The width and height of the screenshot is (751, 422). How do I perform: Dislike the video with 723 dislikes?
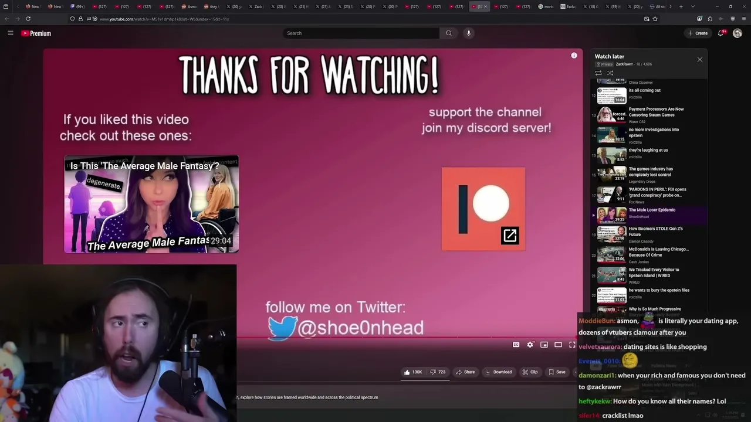coord(438,372)
